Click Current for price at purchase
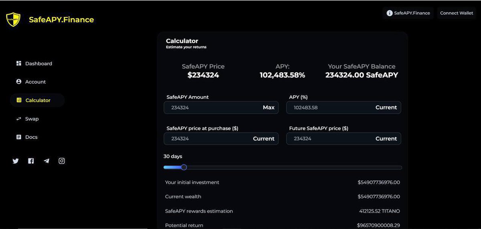Viewport: 481px width, 229px height. point(264,139)
